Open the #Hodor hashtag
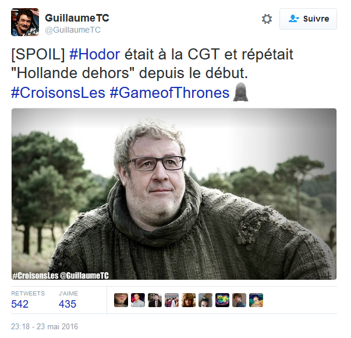Viewport: 351px width, 338px height. (x=94, y=54)
